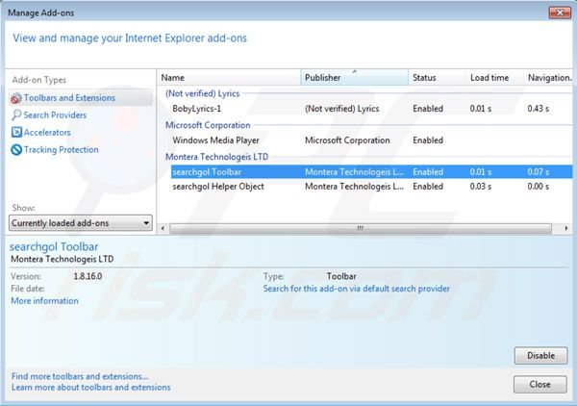The width and height of the screenshot is (577, 406).
Task: Click the Close button at bottom
Action: coord(539,384)
